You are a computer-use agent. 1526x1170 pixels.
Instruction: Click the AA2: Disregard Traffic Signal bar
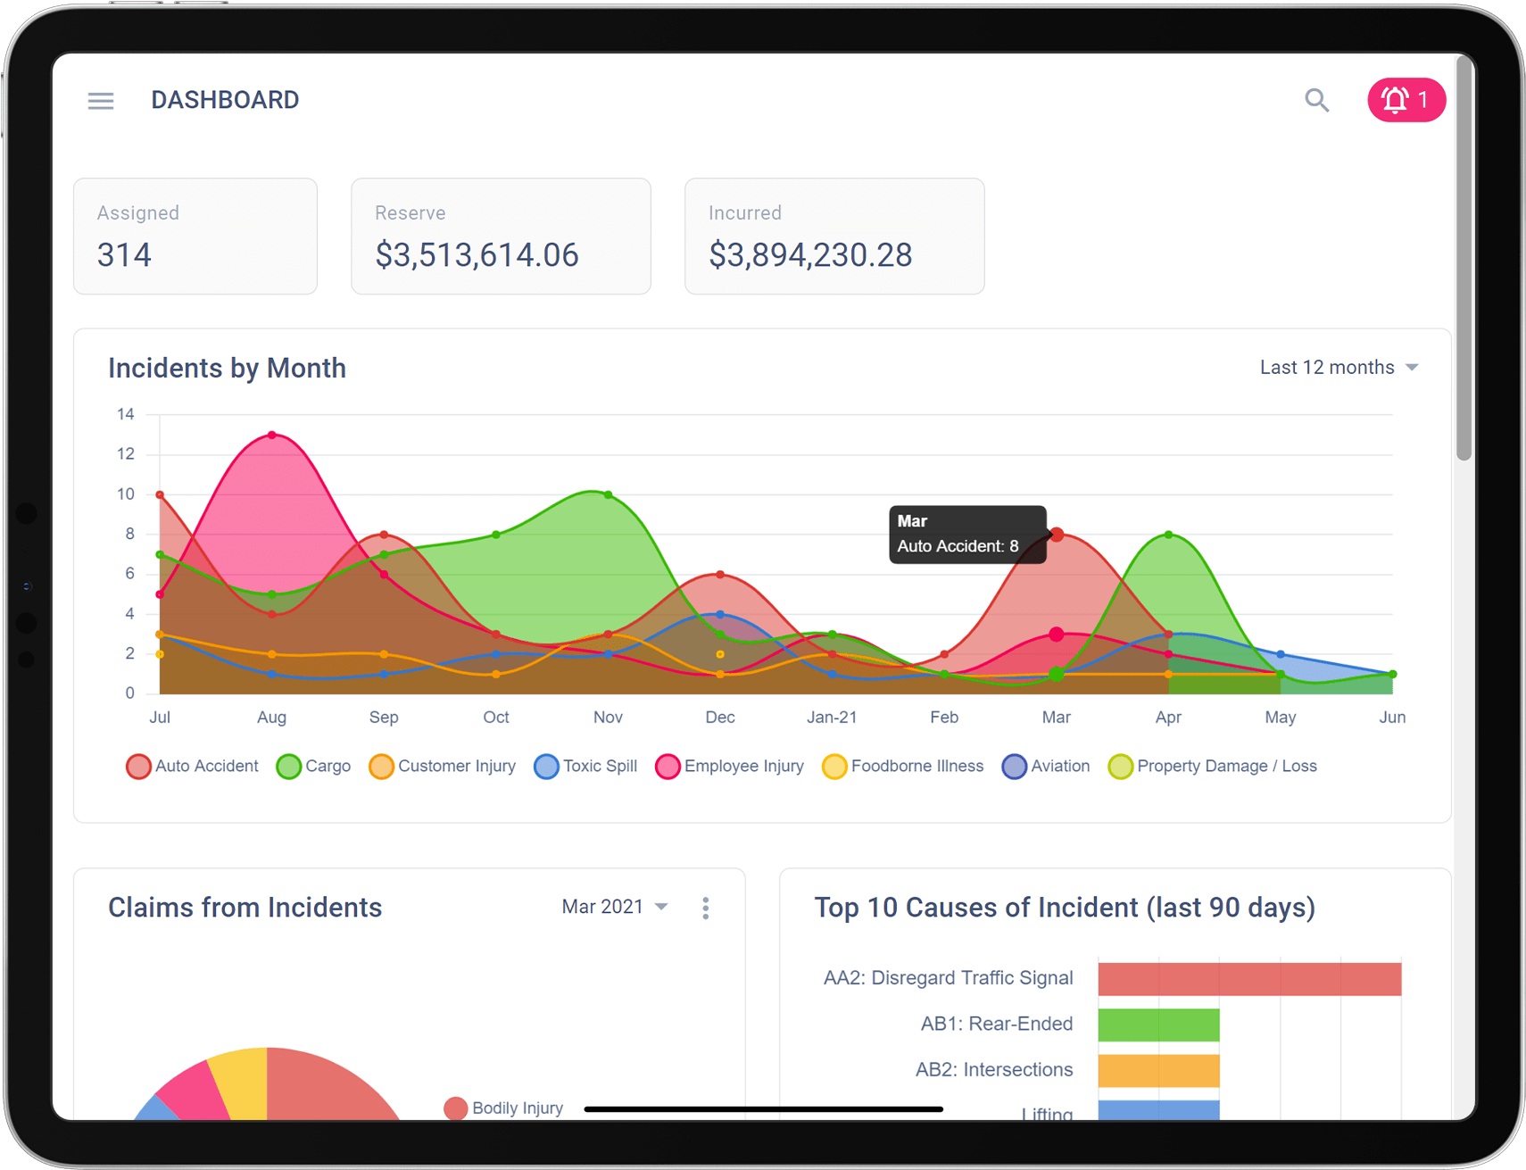click(1249, 978)
